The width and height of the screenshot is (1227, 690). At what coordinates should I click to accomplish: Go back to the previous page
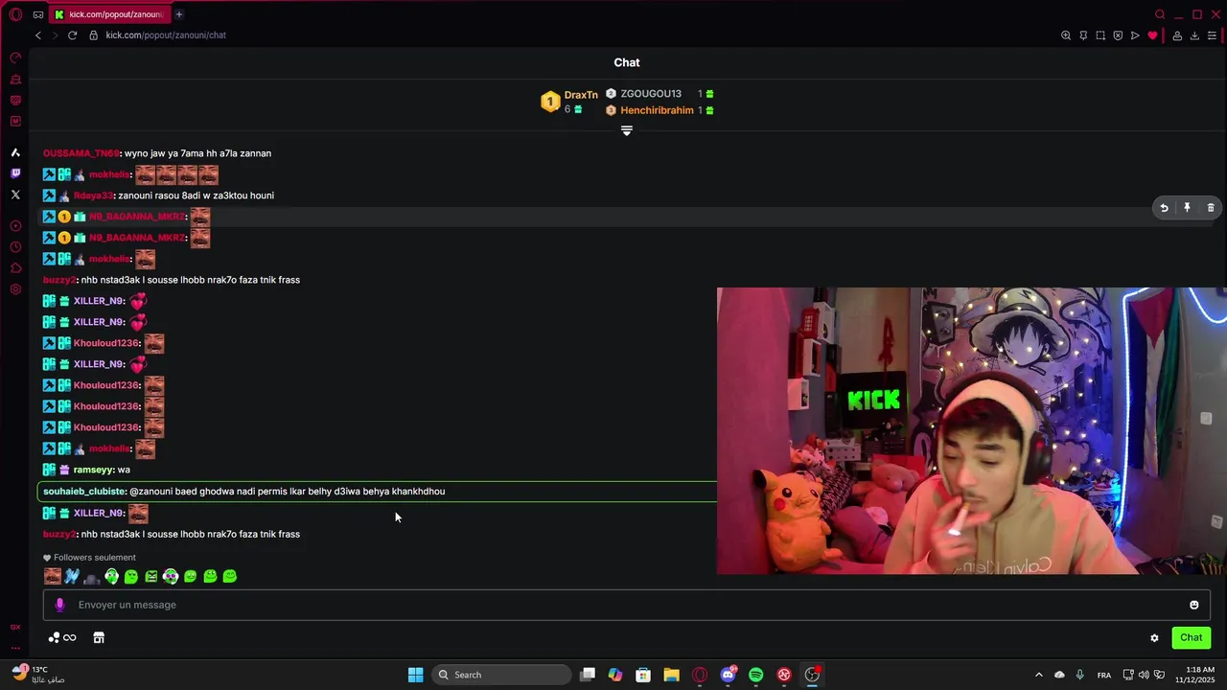coord(38,35)
